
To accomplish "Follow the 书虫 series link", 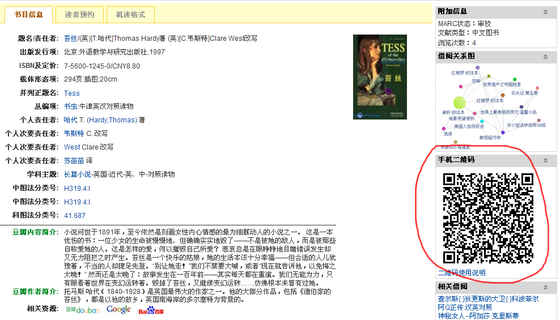I will point(70,106).
